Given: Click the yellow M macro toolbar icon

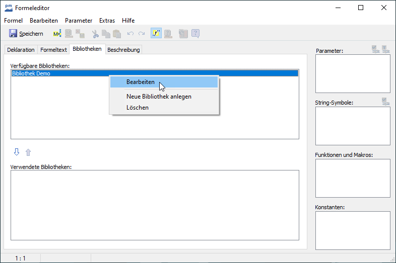Looking at the screenshot, I should click(57, 34).
